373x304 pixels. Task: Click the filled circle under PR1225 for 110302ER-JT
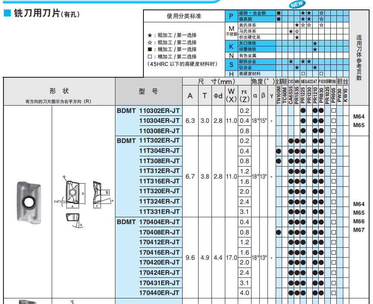303,111
